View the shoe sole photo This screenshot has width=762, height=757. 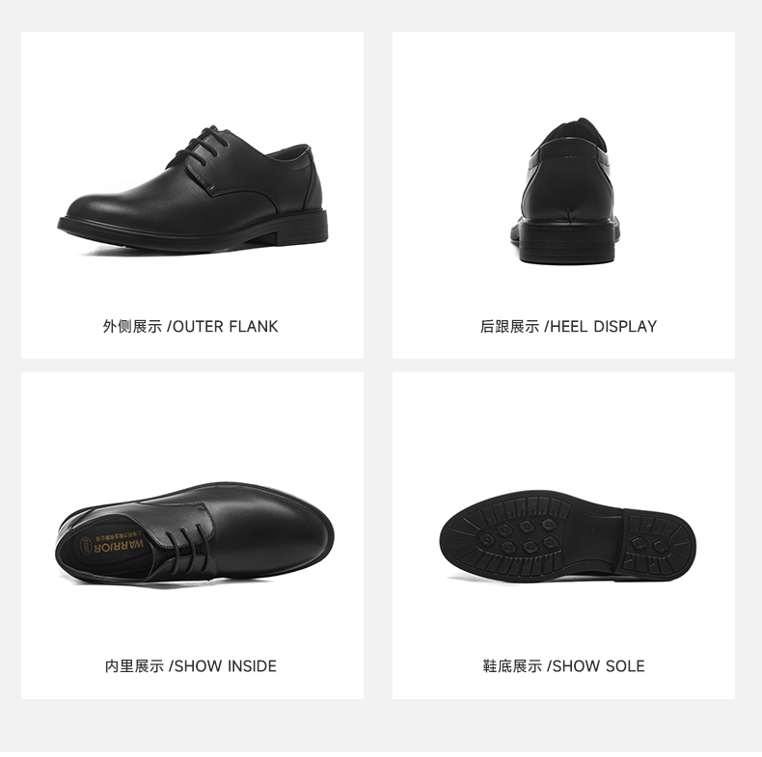tap(567, 536)
